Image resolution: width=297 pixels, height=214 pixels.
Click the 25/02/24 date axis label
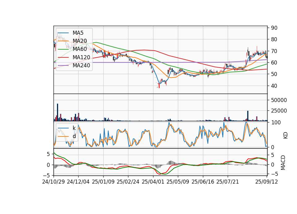(128, 182)
